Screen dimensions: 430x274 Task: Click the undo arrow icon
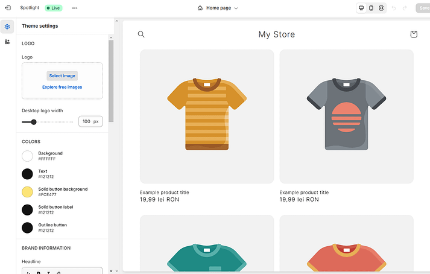click(x=394, y=8)
